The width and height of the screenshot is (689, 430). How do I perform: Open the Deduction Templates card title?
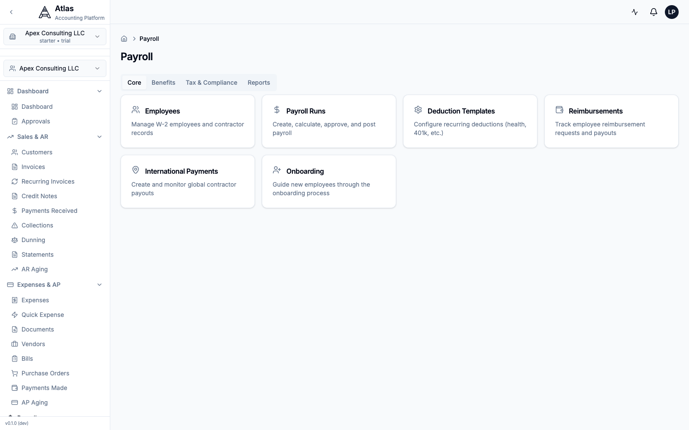coord(461,111)
